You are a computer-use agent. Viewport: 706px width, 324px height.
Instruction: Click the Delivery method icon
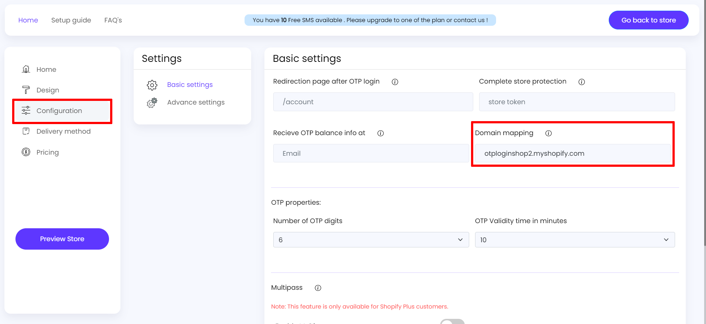tap(26, 131)
